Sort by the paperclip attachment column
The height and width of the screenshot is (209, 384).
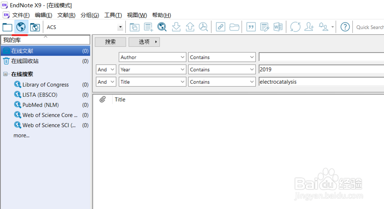coord(103,100)
